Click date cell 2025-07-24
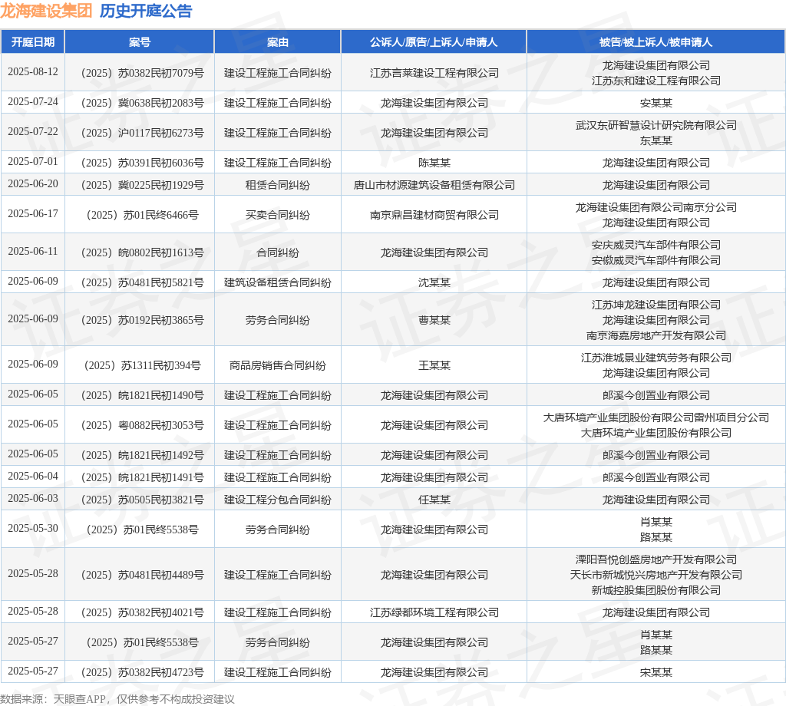Viewport: 786px width, 706px height. click(33, 102)
